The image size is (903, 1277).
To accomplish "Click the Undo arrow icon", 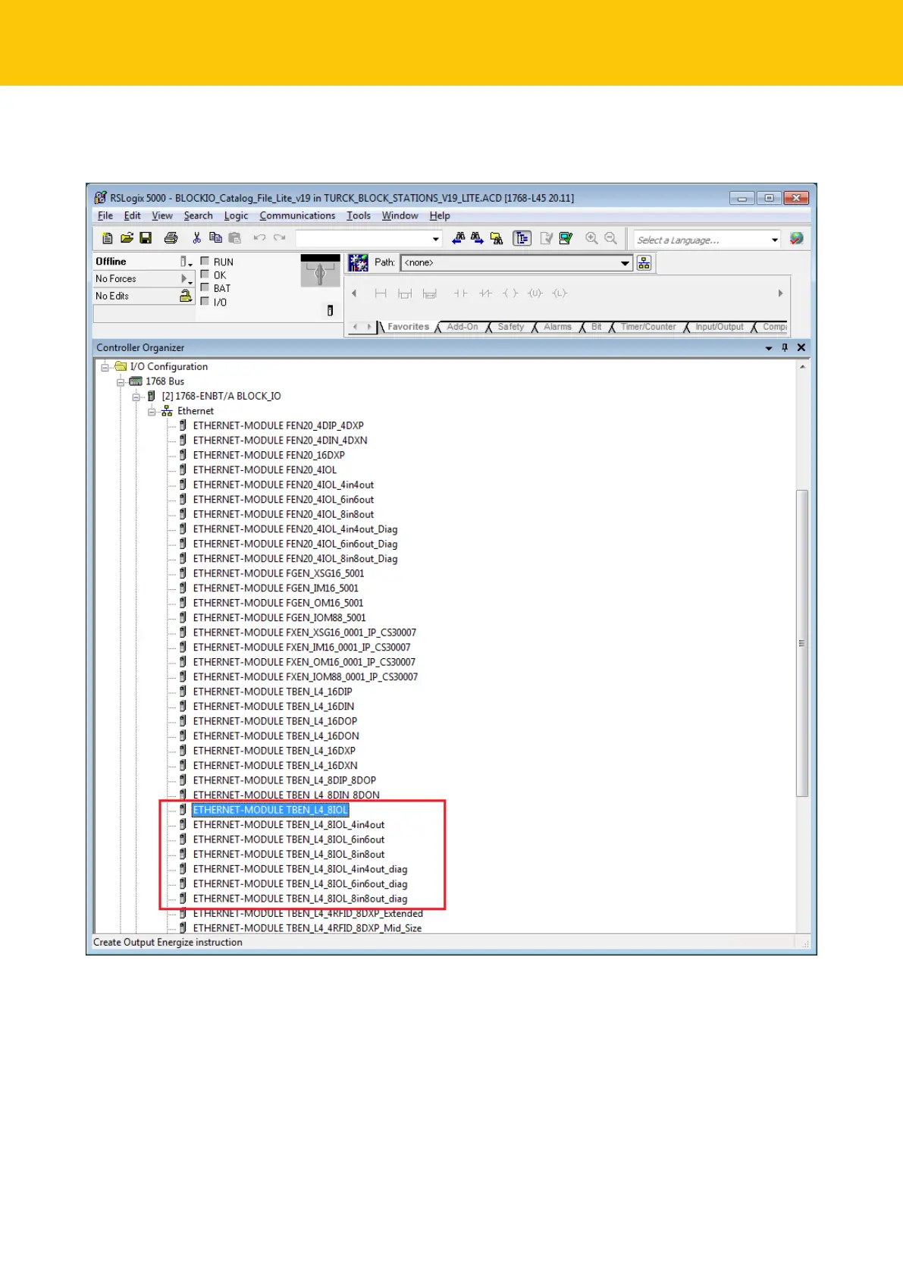I will coord(259,238).
